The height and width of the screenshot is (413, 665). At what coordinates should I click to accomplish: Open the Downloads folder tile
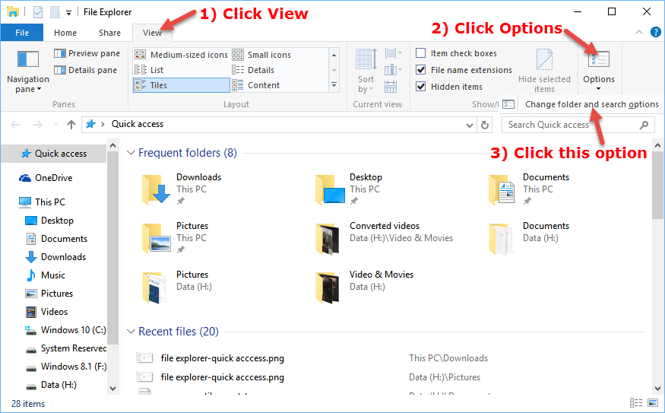coord(182,189)
